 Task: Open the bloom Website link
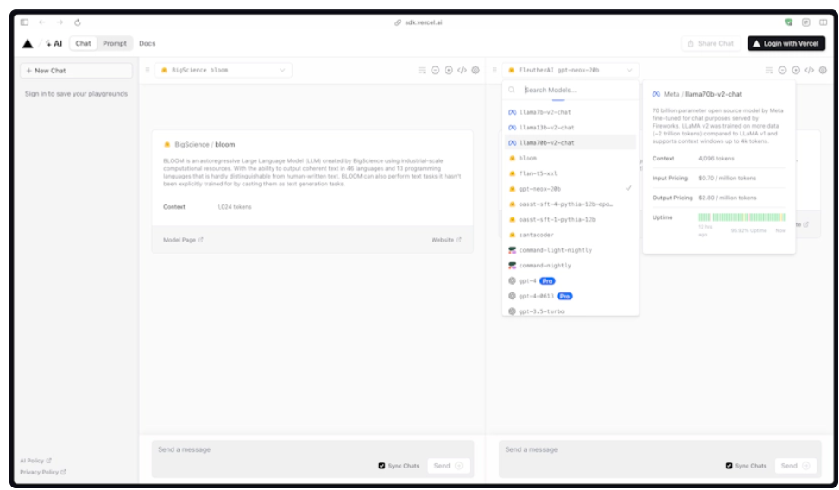446,240
